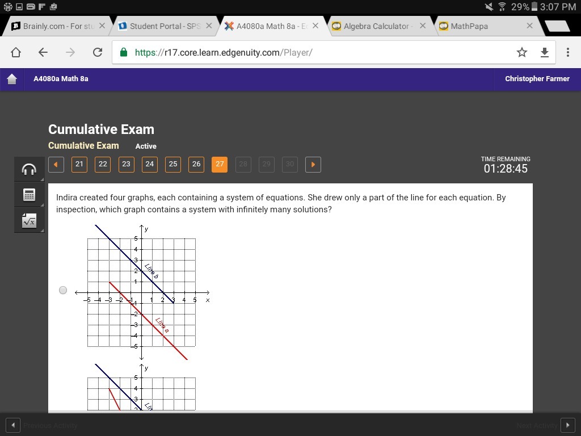The width and height of the screenshot is (581, 436).
Task: Click the Previous Activity arrow button
Action: click(13, 425)
